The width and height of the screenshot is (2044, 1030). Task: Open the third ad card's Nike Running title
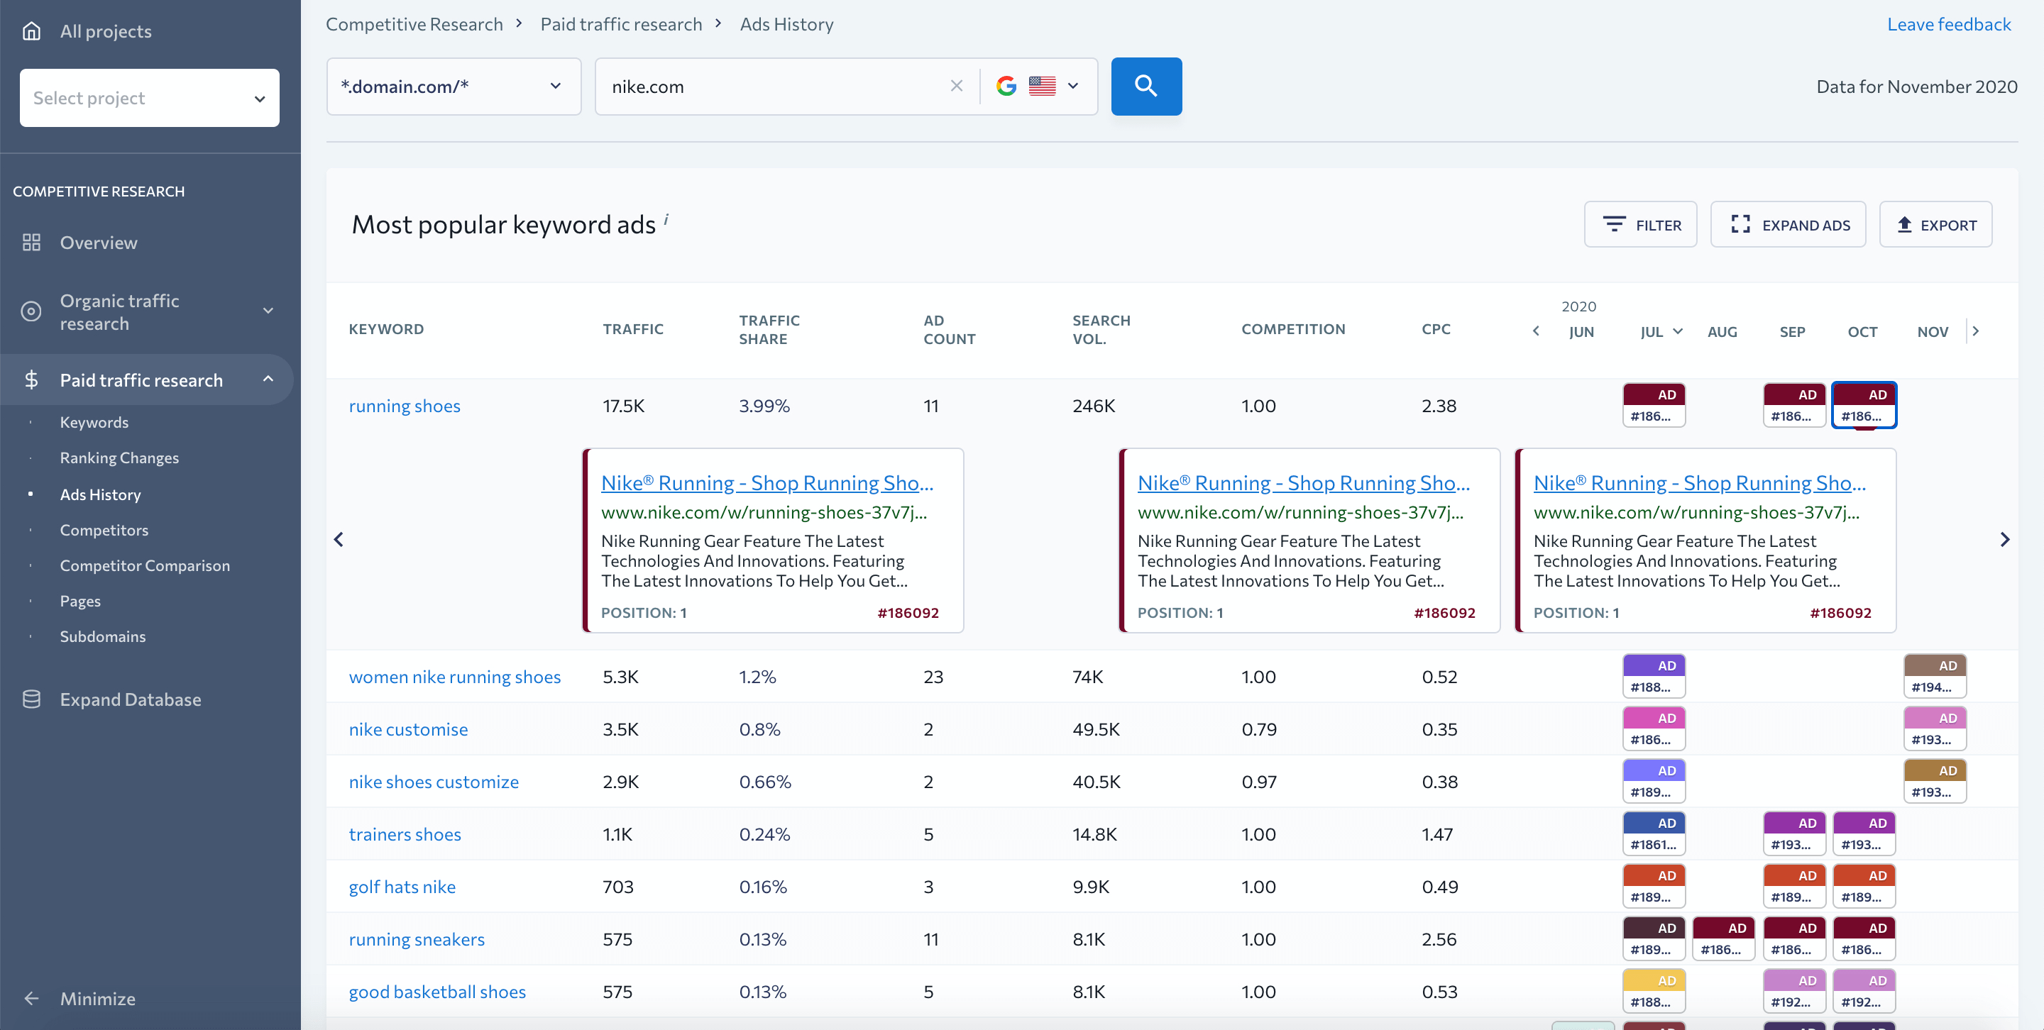1699,483
